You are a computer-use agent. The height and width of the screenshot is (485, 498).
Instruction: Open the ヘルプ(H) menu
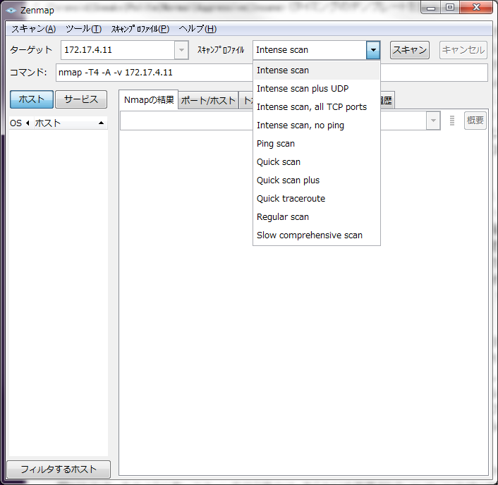[x=198, y=29]
